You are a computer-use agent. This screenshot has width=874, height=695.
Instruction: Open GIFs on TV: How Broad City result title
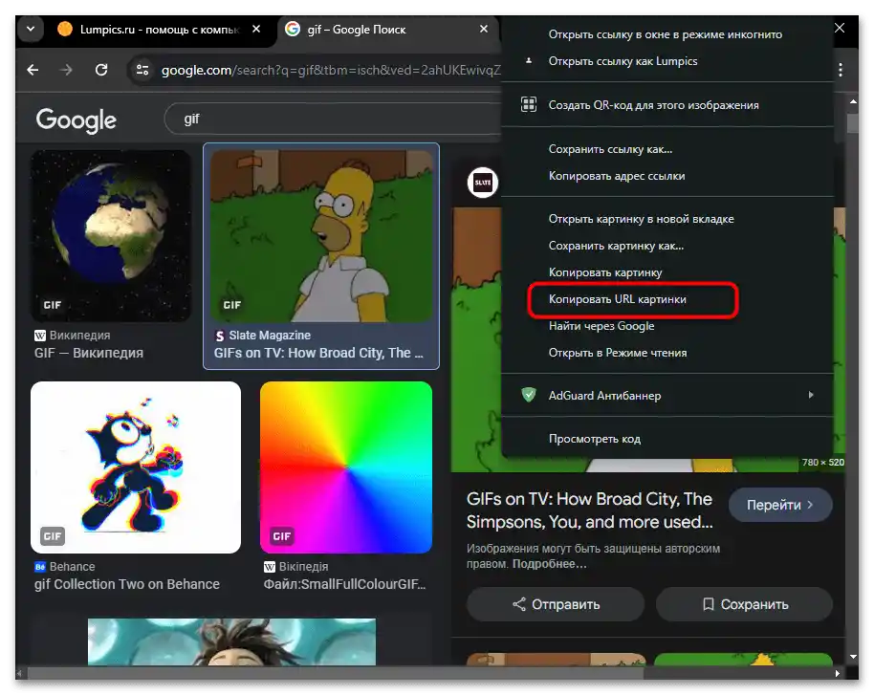(x=318, y=353)
